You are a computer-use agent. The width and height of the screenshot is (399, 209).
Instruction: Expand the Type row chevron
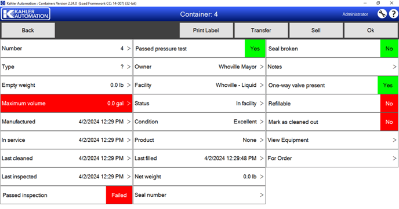pos(129,67)
